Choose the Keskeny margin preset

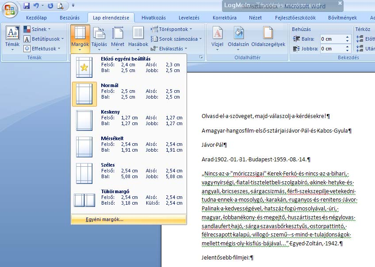click(x=129, y=121)
